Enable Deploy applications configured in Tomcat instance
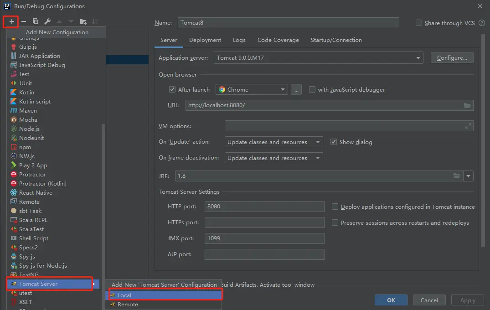This screenshot has width=490, height=310. coord(335,207)
